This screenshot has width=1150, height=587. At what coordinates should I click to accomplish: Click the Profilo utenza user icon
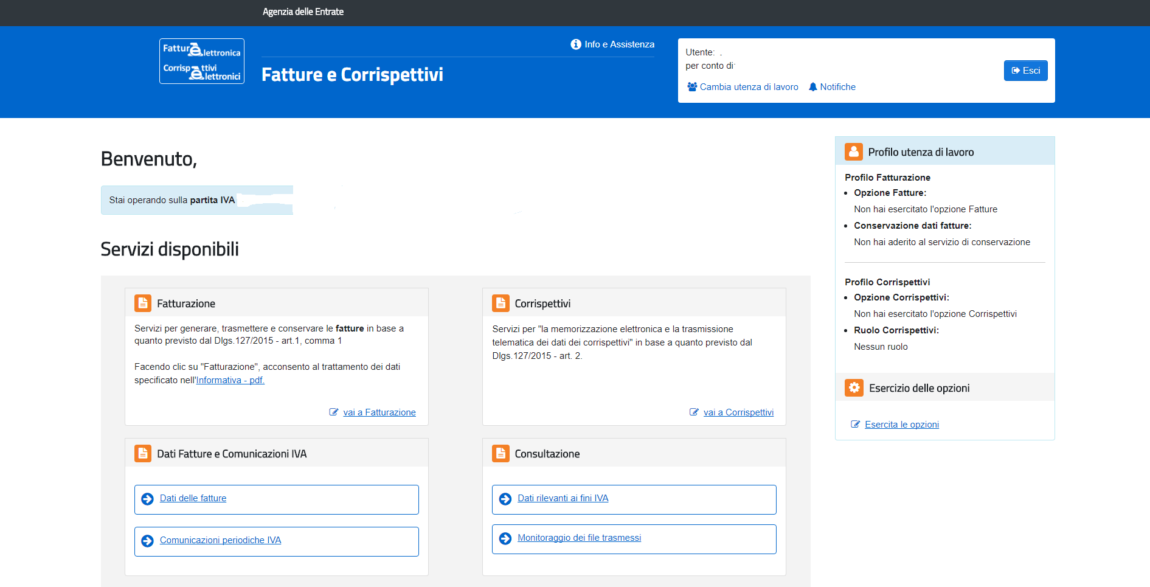(x=853, y=151)
